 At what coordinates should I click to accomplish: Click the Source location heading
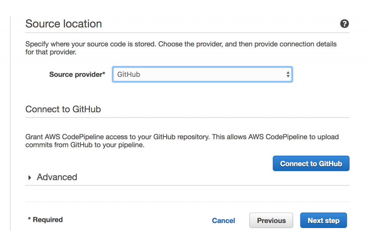pos(64,24)
